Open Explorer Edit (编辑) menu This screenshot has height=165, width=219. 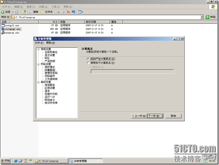(x=18, y=7)
